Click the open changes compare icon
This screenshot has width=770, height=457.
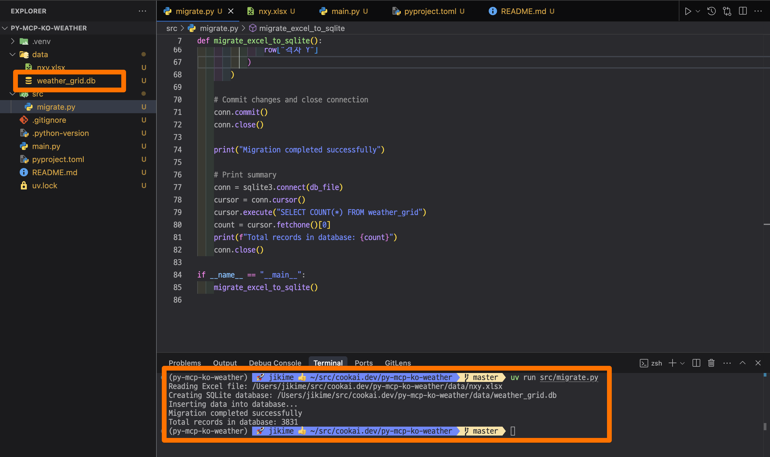[x=727, y=11]
